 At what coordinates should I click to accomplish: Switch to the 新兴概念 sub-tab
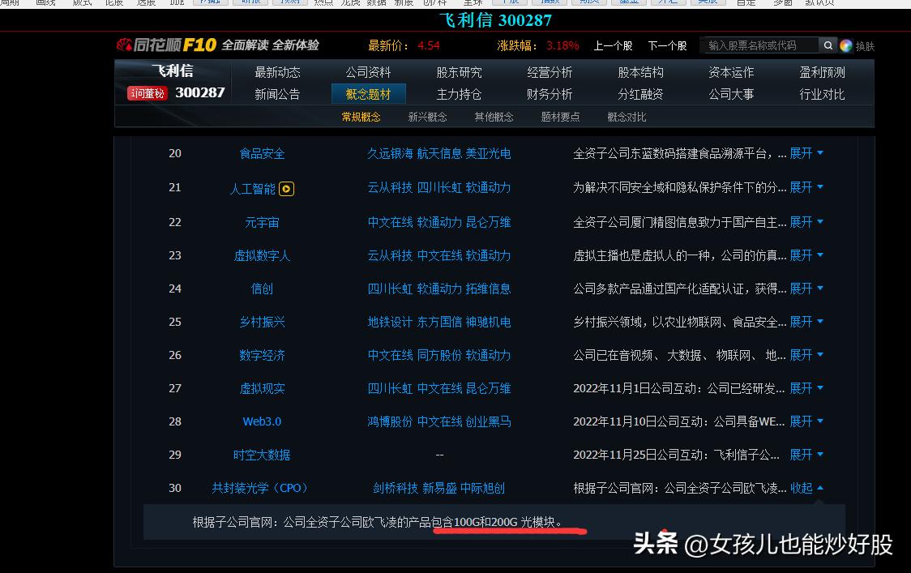point(428,117)
